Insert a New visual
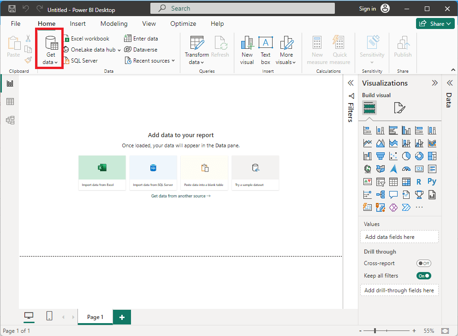458x336 pixels. 247,50
